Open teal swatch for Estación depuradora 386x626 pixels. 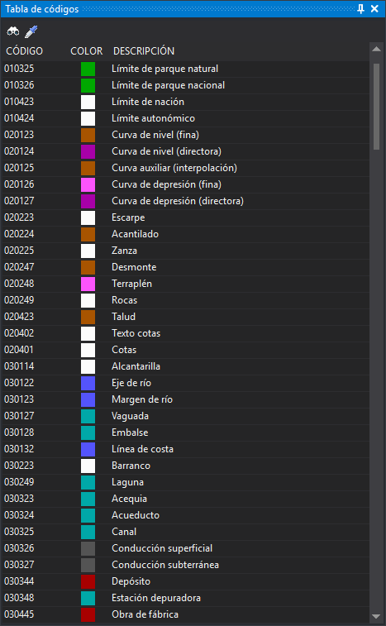pos(88,598)
